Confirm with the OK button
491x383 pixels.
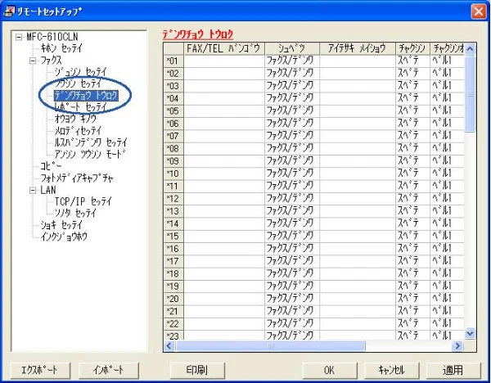point(330,370)
